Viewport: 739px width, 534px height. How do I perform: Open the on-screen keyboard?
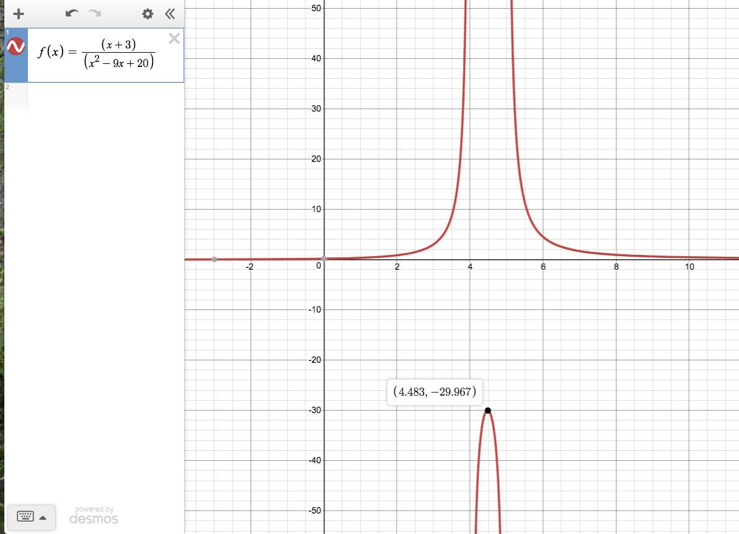32,517
